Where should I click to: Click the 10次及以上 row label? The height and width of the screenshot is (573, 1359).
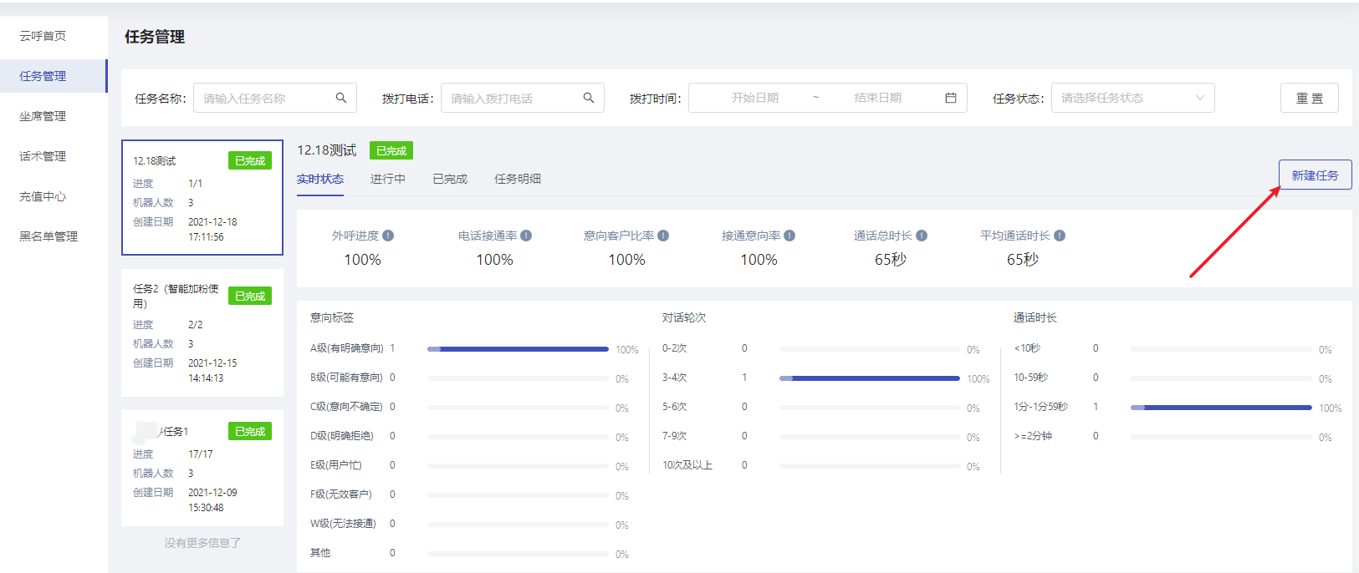pos(687,465)
